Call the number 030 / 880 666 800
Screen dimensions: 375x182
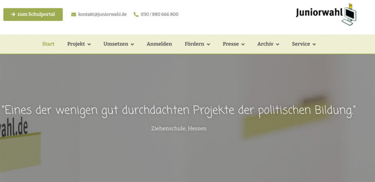point(160,14)
